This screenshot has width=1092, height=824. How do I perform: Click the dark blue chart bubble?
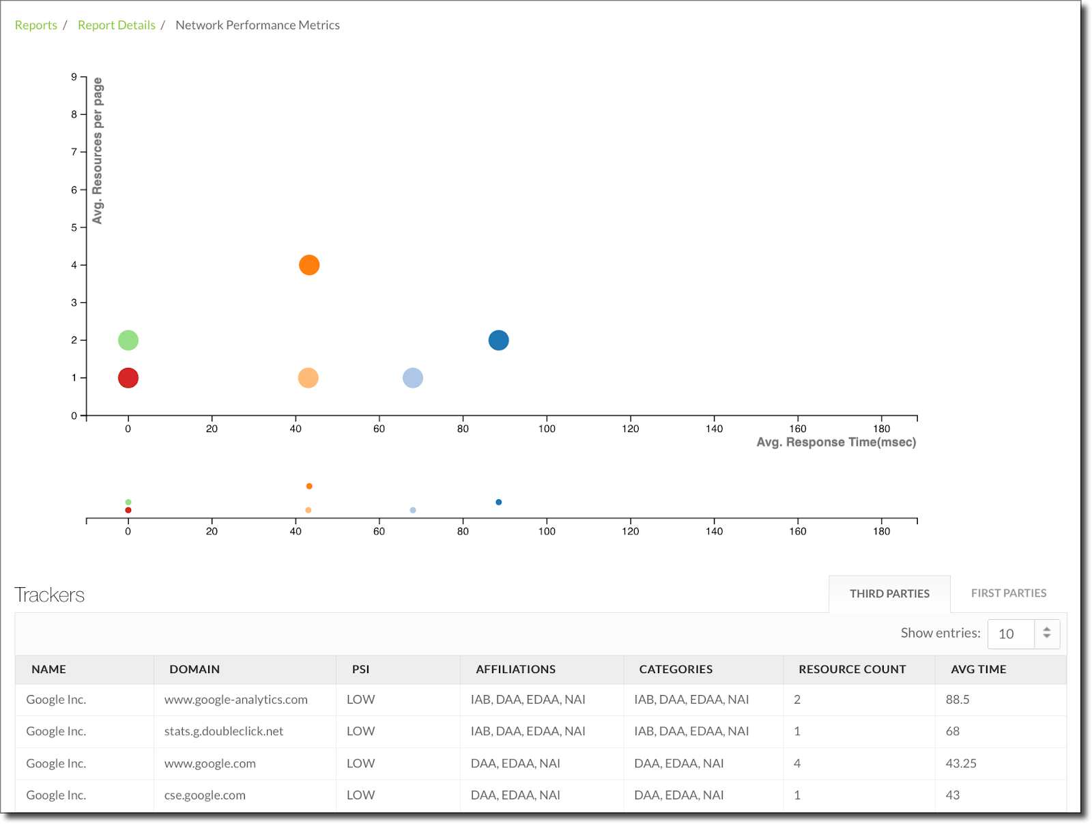coord(498,340)
